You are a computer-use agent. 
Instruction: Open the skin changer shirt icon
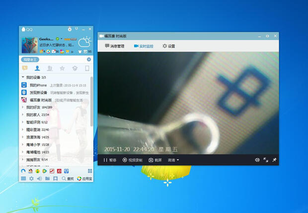click(x=80, y=52)
